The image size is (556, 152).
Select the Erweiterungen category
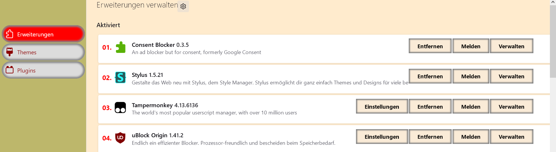43,34
